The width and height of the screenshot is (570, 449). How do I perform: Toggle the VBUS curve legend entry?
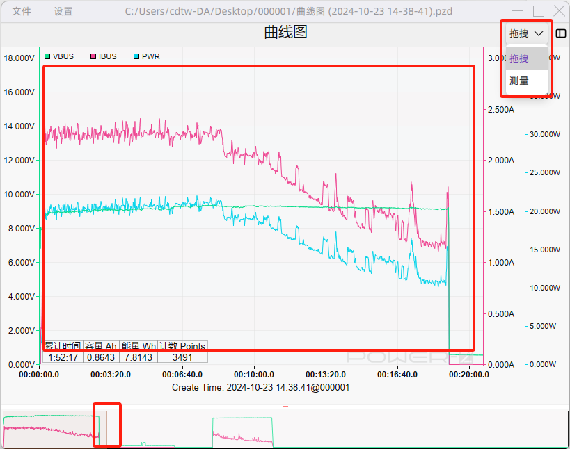pos(59,56)
